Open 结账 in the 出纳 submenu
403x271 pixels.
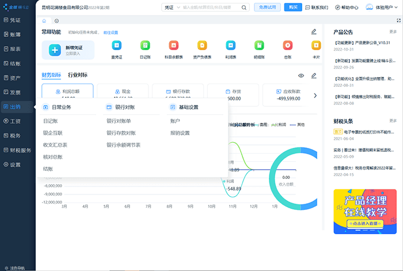[48, 169]
